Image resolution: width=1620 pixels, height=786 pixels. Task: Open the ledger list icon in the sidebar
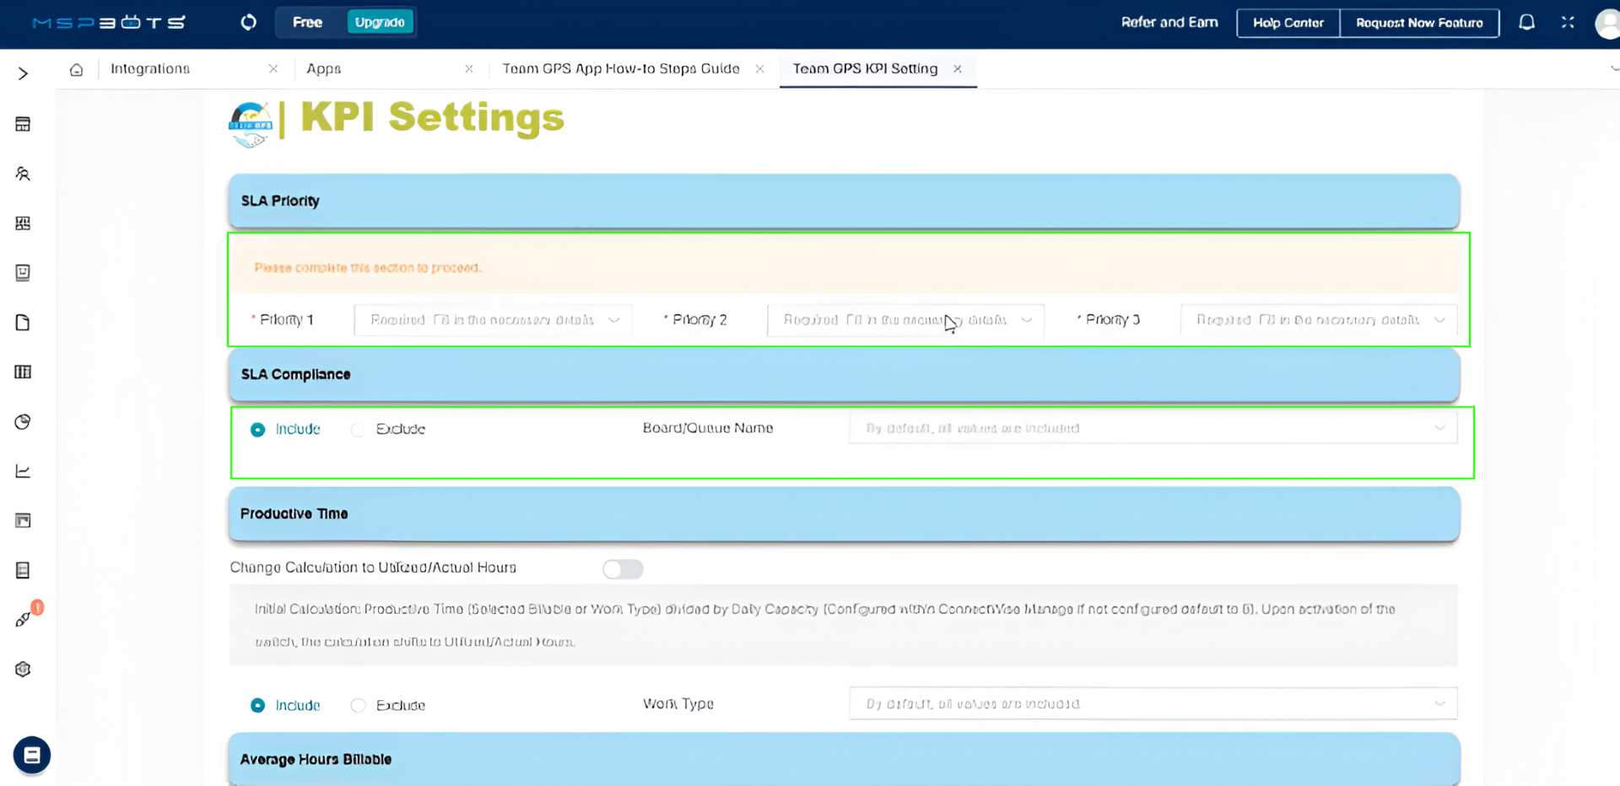(x=23, y=570)
